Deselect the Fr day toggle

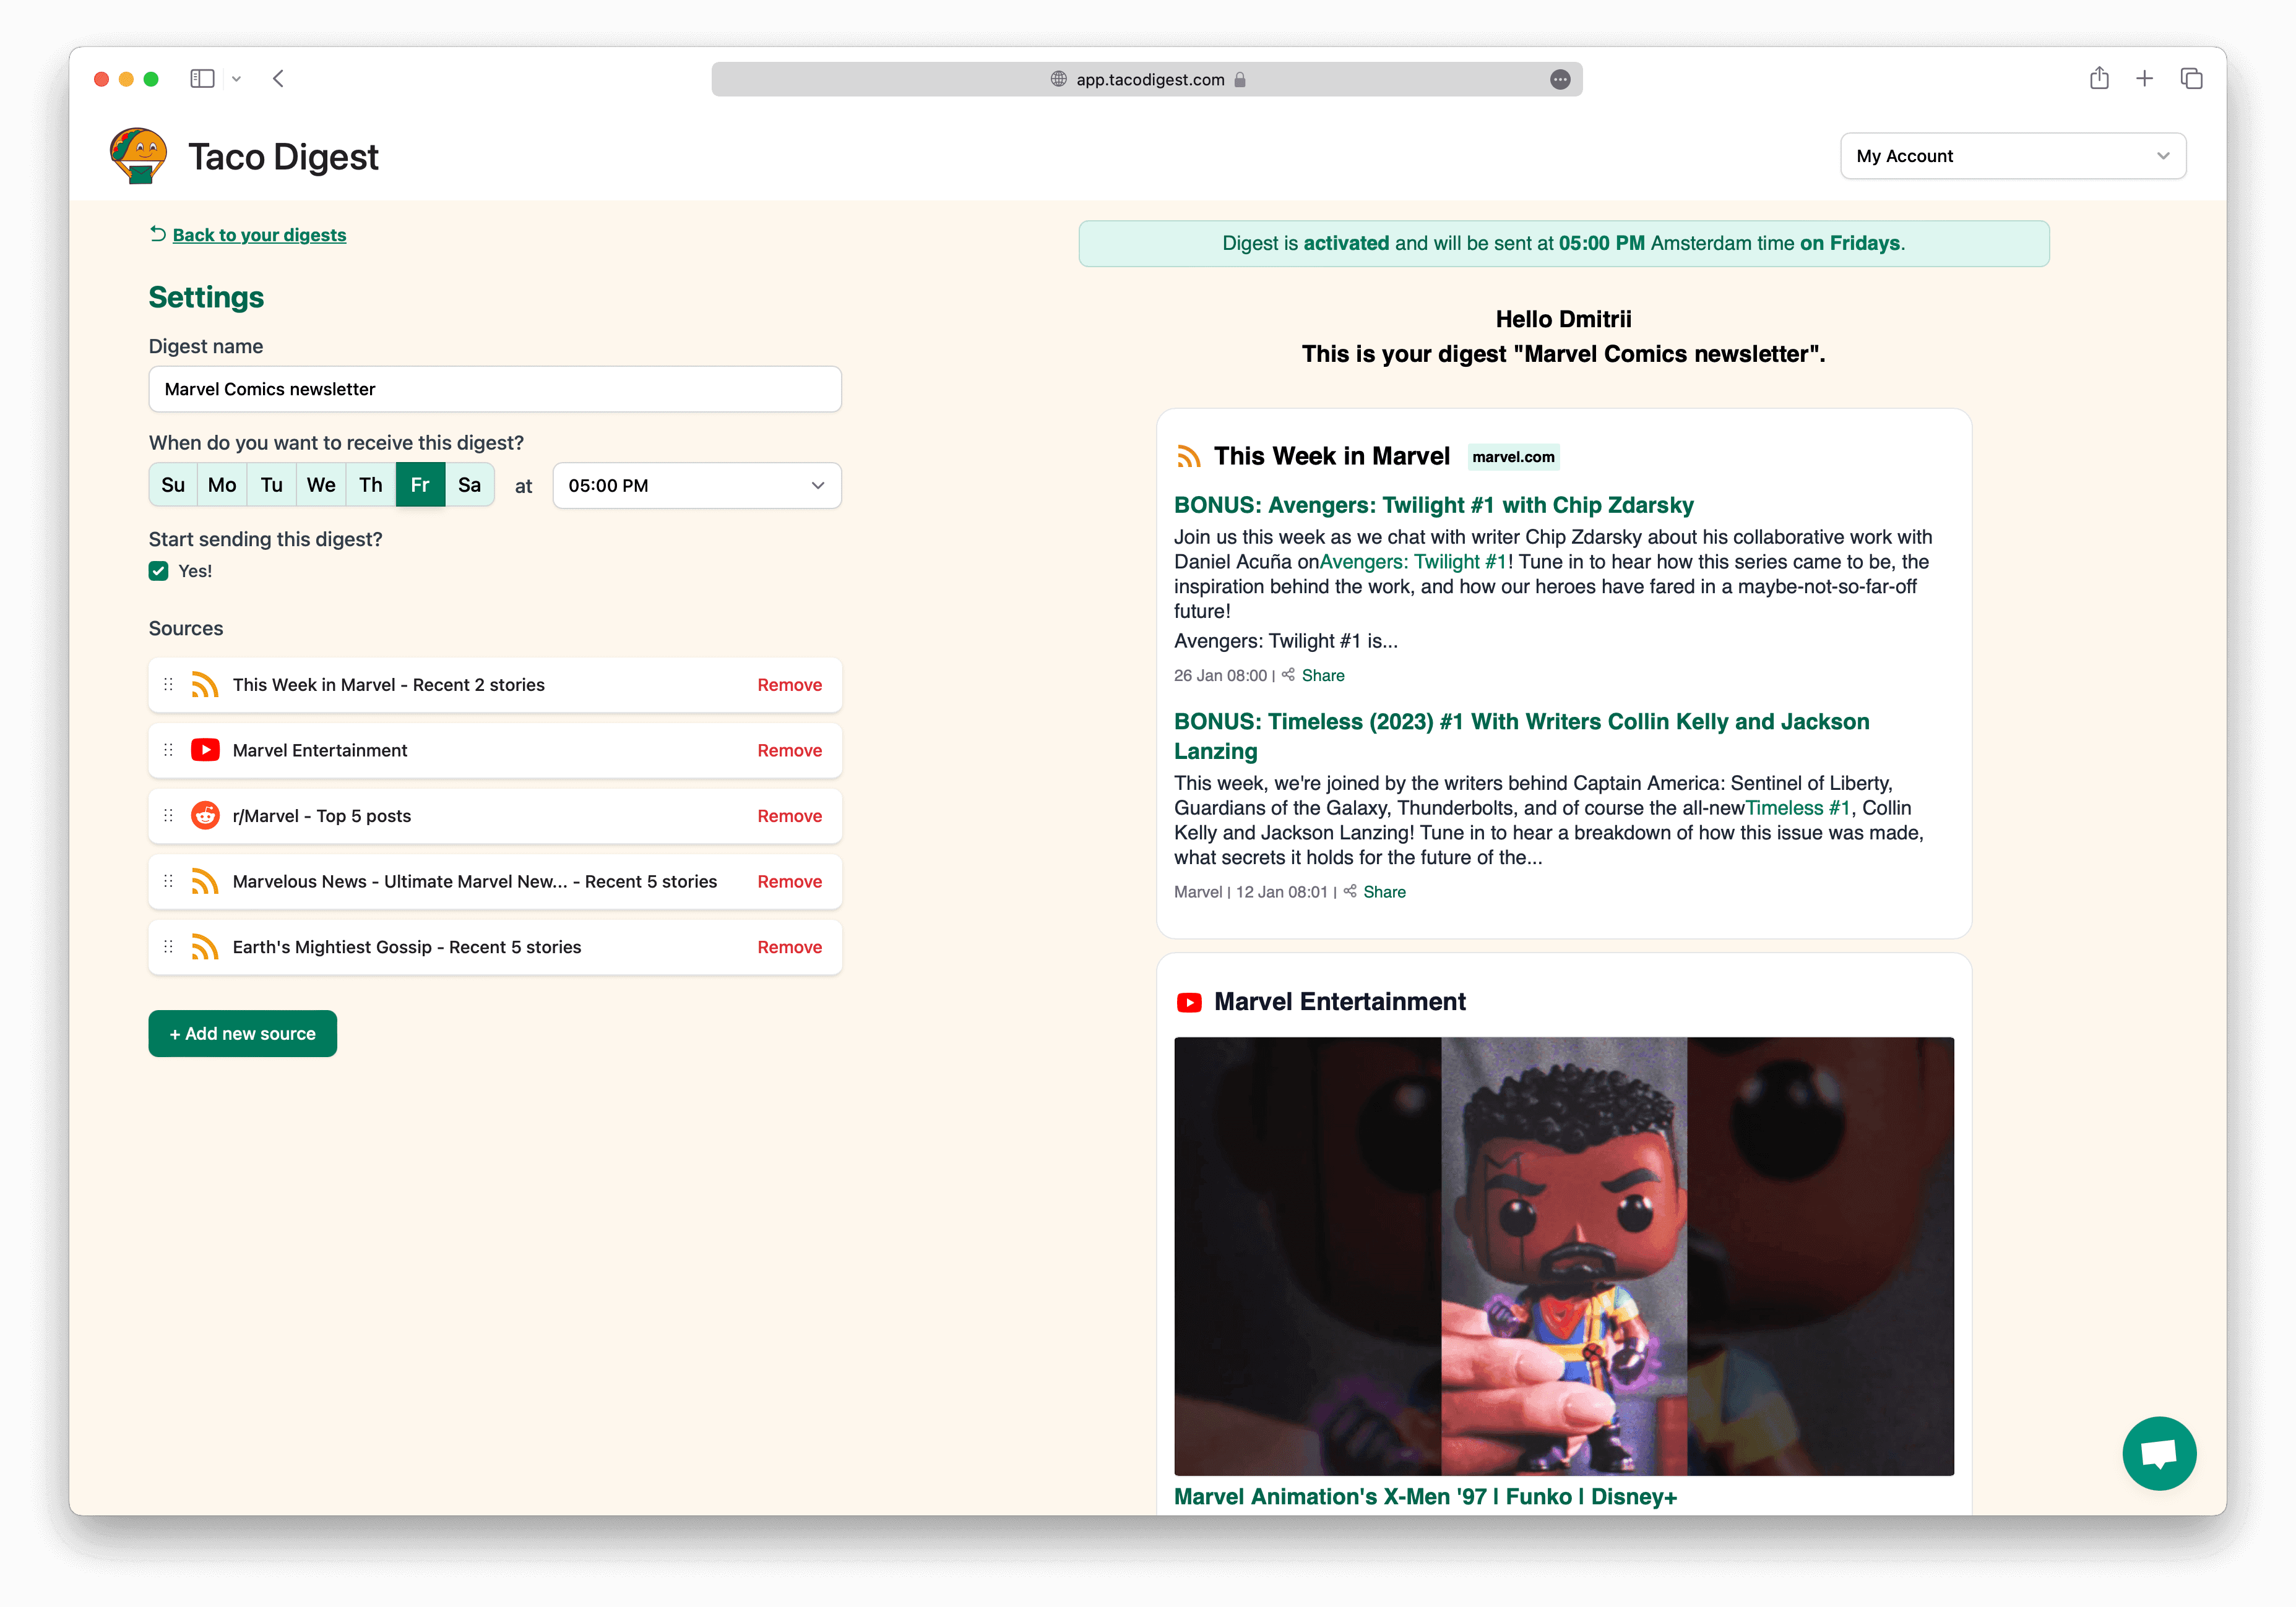click(x=420, y=485)
